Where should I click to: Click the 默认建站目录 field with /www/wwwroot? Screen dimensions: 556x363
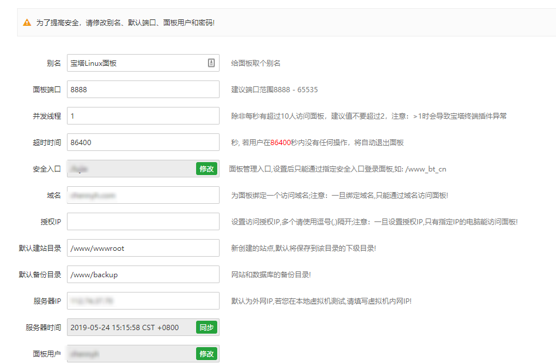click(143, 248)
